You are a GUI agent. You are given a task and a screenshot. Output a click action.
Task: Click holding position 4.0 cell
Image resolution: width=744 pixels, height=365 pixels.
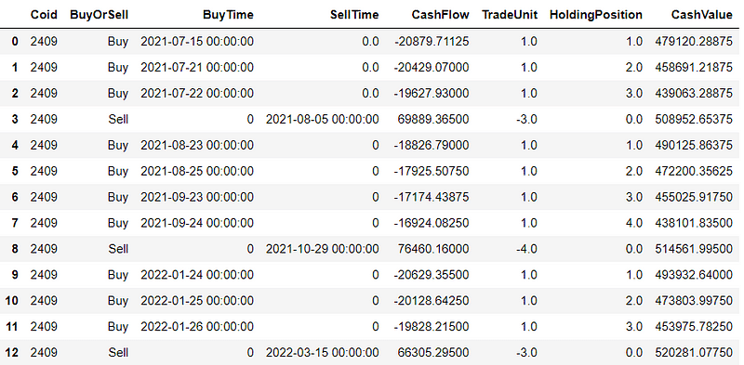[x=633, y=223]
